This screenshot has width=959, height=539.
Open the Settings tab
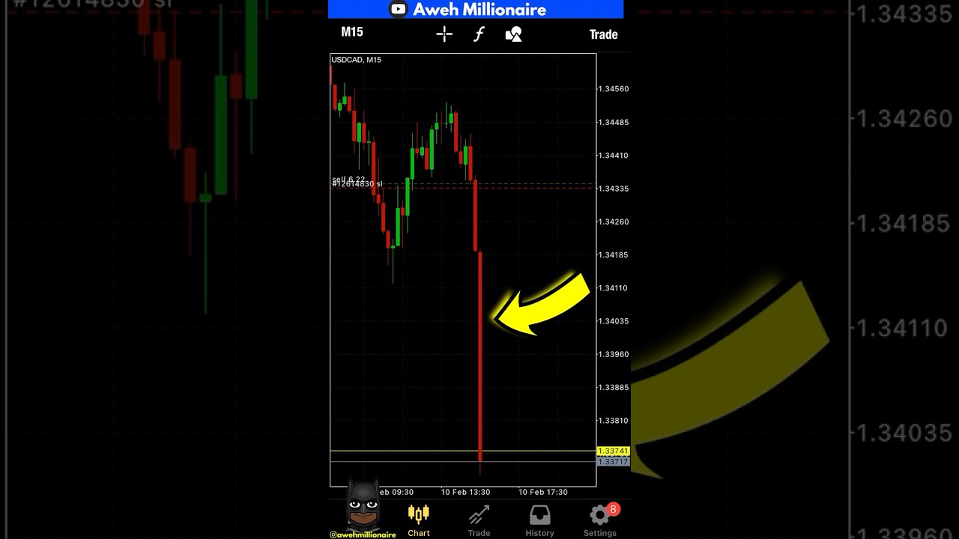[x=600, y=521]
